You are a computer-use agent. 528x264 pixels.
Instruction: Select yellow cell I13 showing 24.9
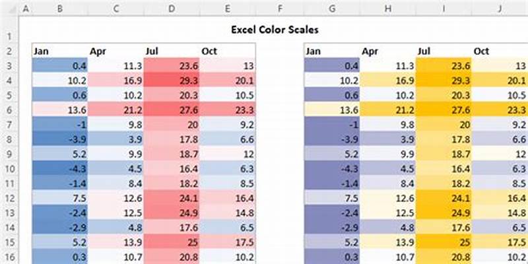tap(444, 213)
